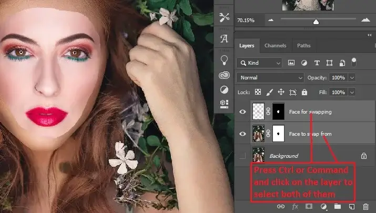
Task: Open the Kind filter dropdown
Action: [259, 63]
